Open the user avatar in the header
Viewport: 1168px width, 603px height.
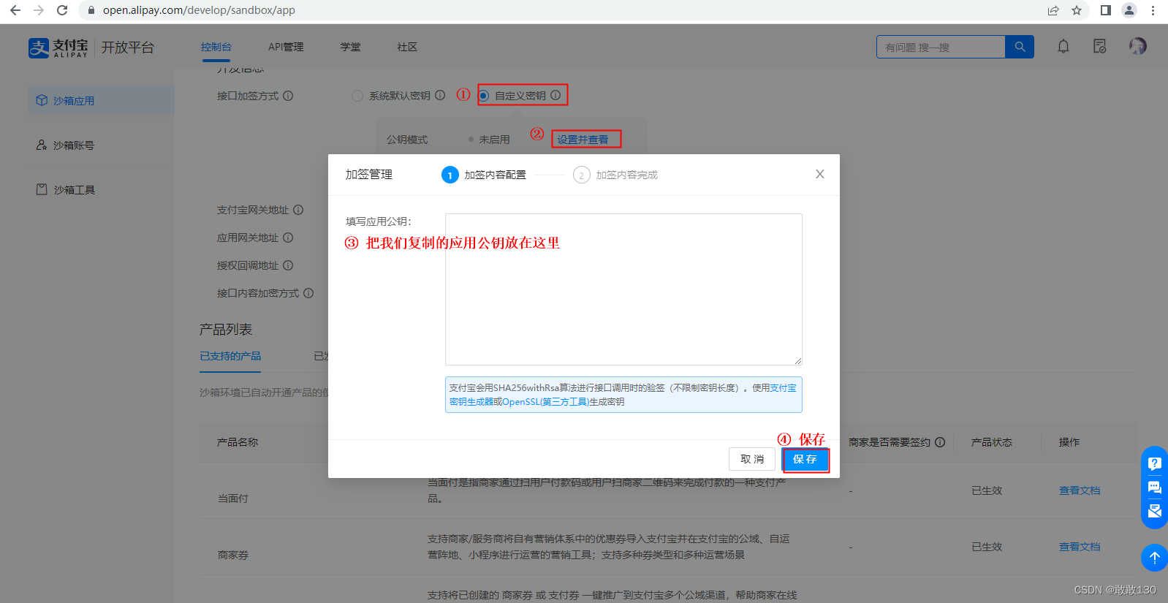[1138, 46]
